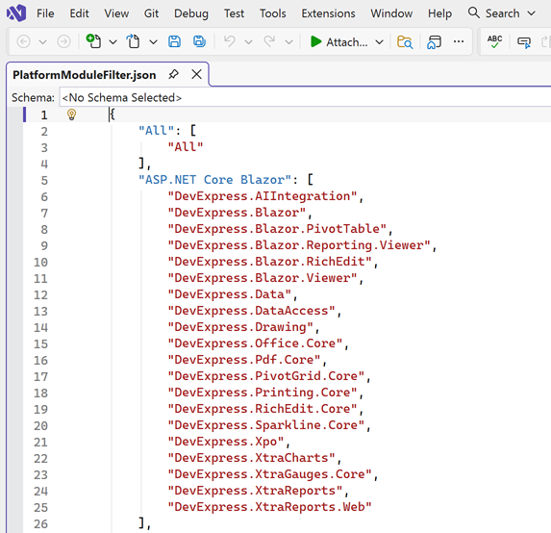The width and height of the screenshot is (551, 533).
Task: Open the toolbar overflow ellipsis
Action: [459, 41]
